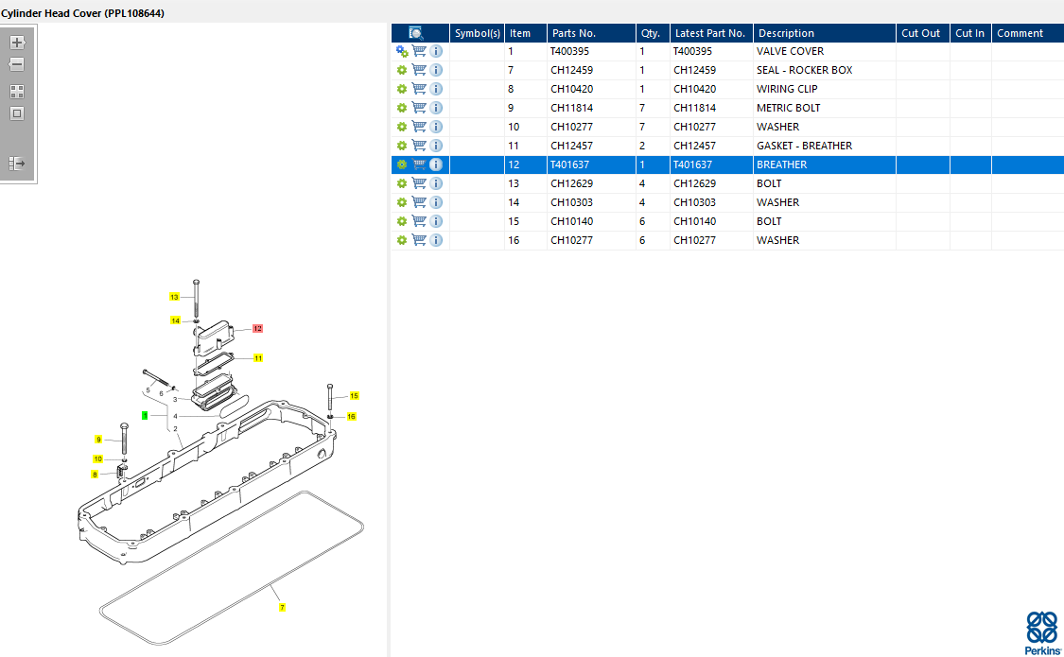The height and width of the screenshot is (657, 1064).
Task: Add item 13 BOLT CH12629 to cart
Action: (419, 183)
